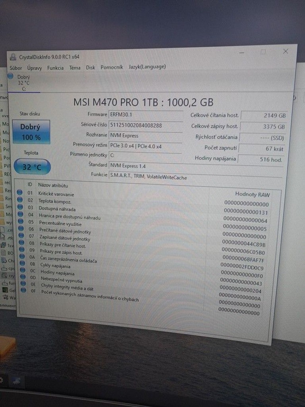
Task: Open the Súbor menu
Action: click(15, 68)
